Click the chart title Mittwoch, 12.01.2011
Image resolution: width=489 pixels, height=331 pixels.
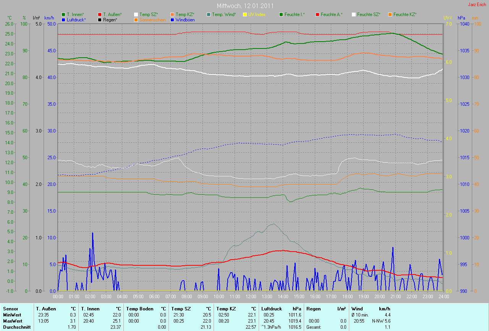click(244, 6)
